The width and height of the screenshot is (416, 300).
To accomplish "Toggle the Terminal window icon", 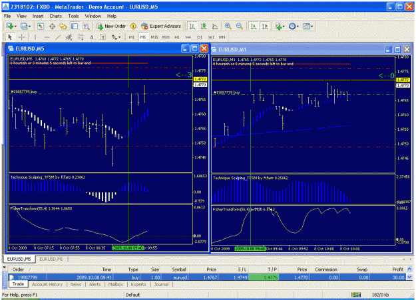I will (75, 26).
